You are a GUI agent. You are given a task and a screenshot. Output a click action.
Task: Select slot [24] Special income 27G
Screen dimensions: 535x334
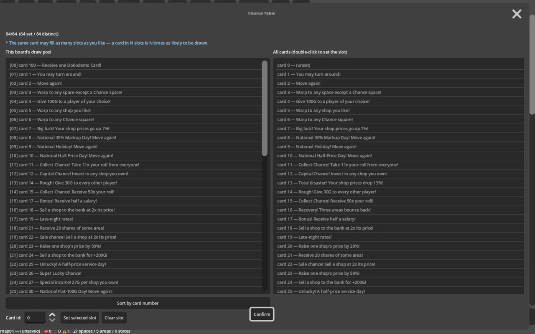(135, 282)
